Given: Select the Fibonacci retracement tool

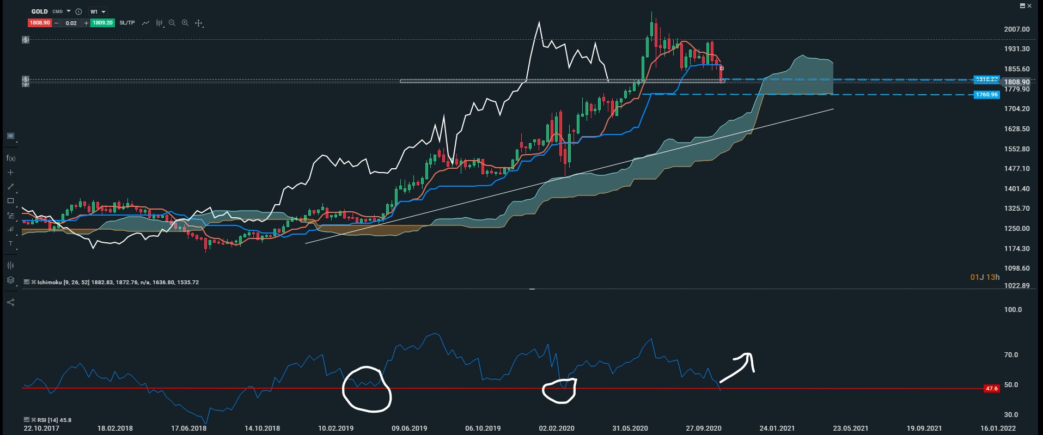Looking at the screenshot, I should (10, 215).
